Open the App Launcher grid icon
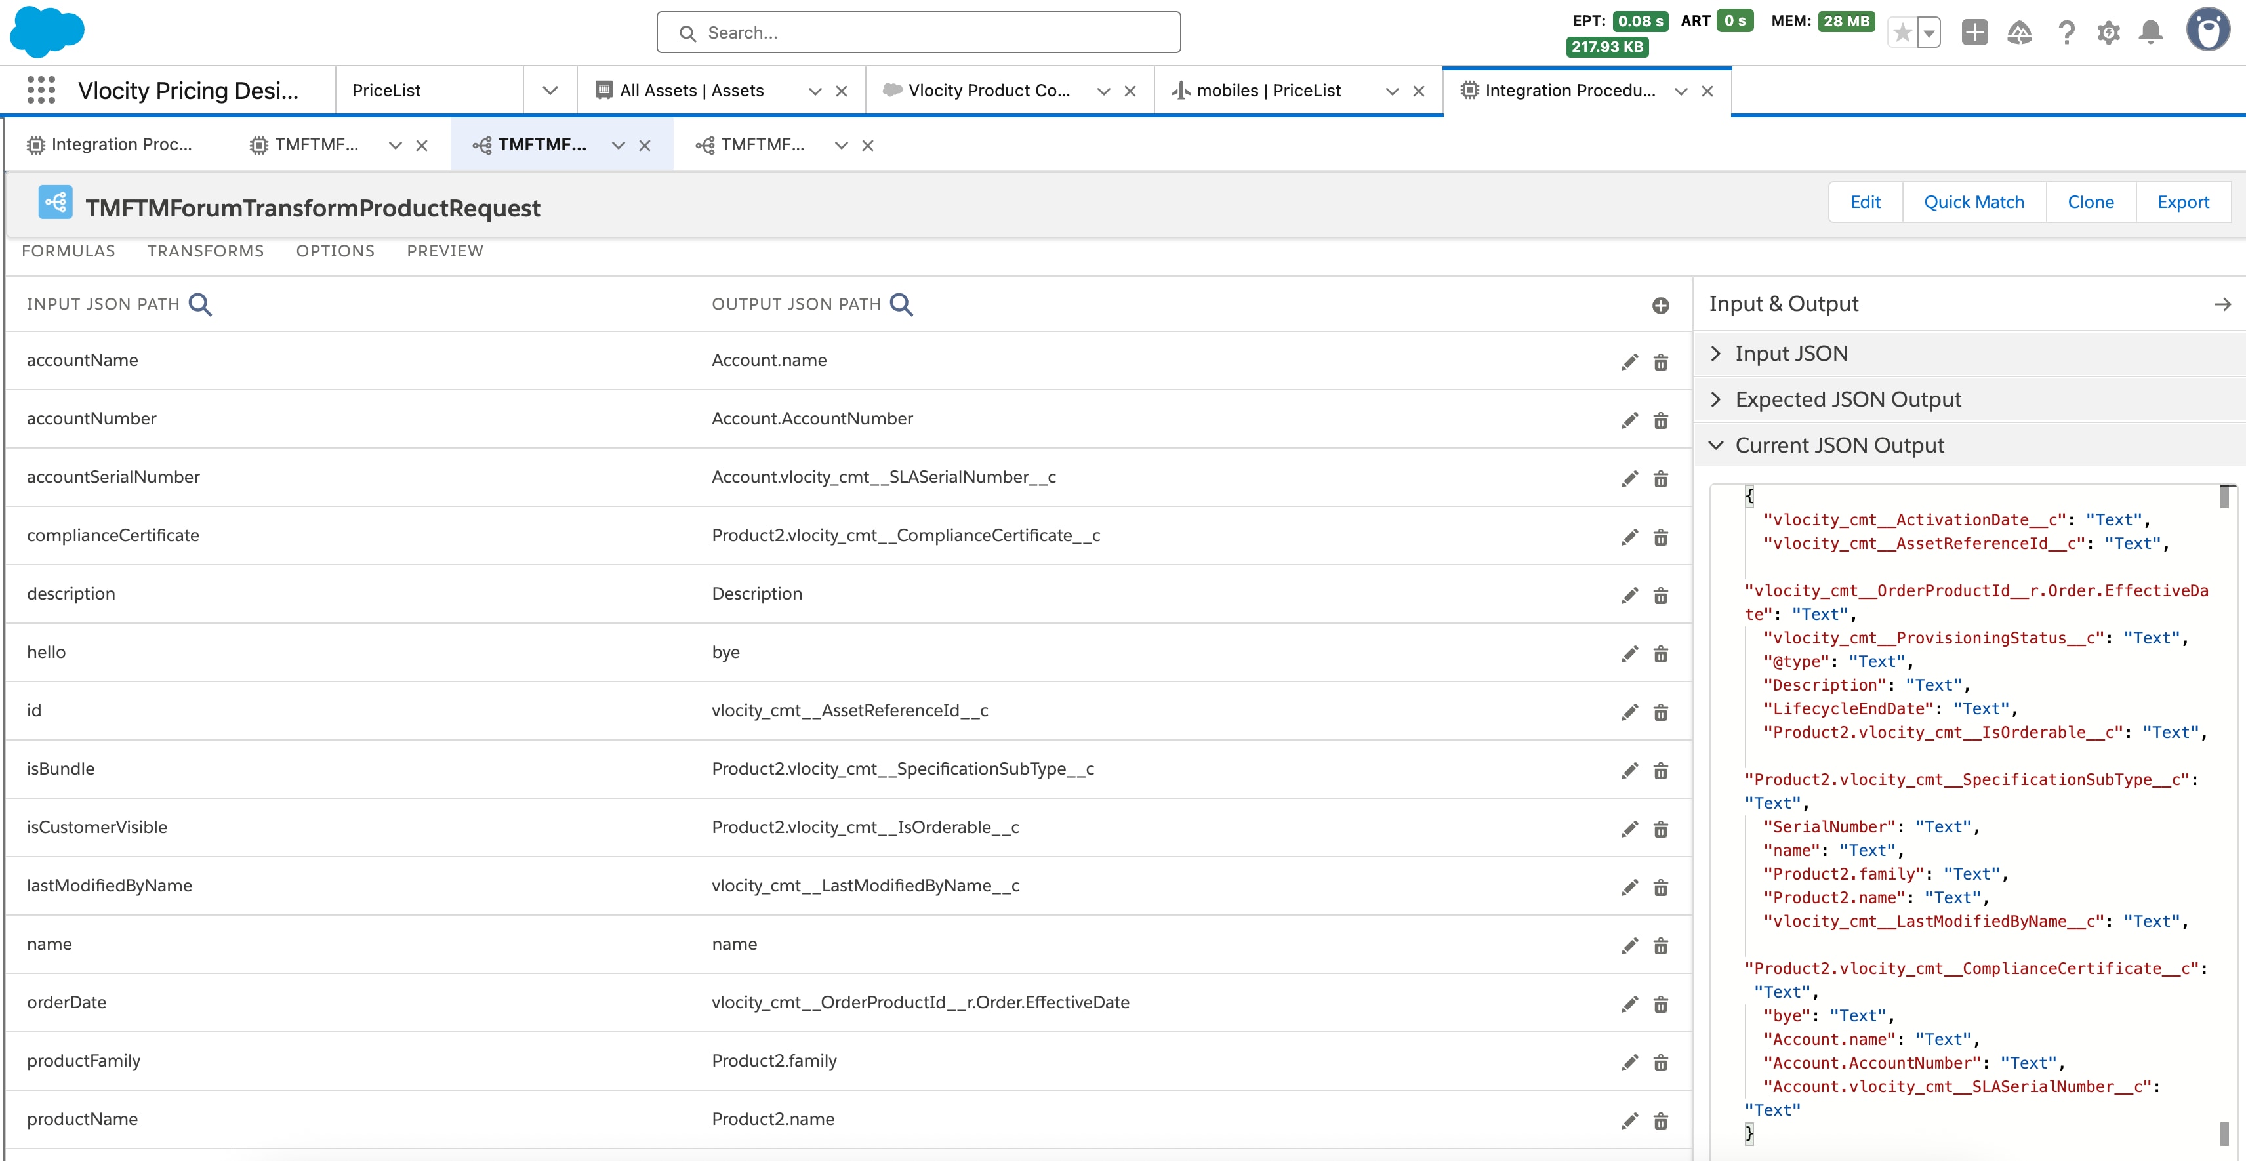Screen dimensions: 2246x1161 (x=41, y=90)
